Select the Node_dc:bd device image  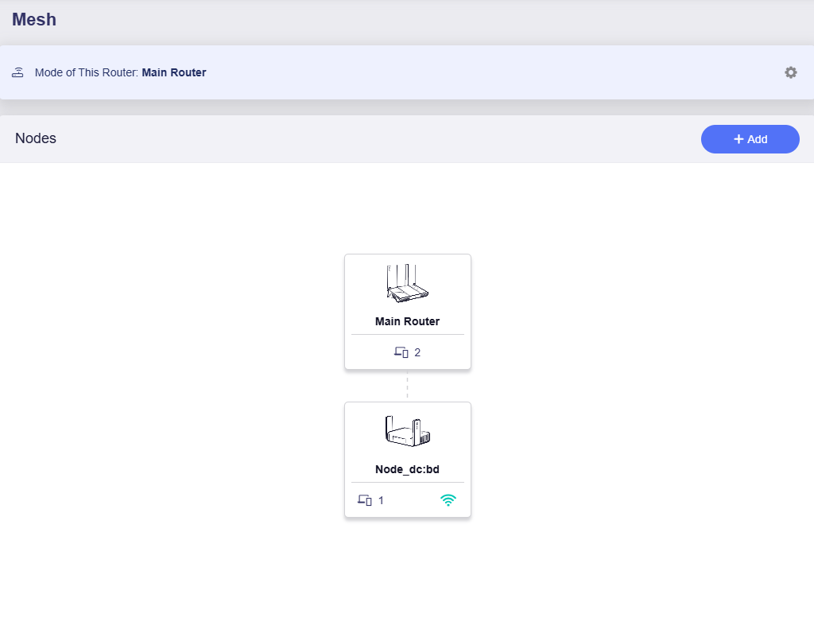click(x=408, y=431)
